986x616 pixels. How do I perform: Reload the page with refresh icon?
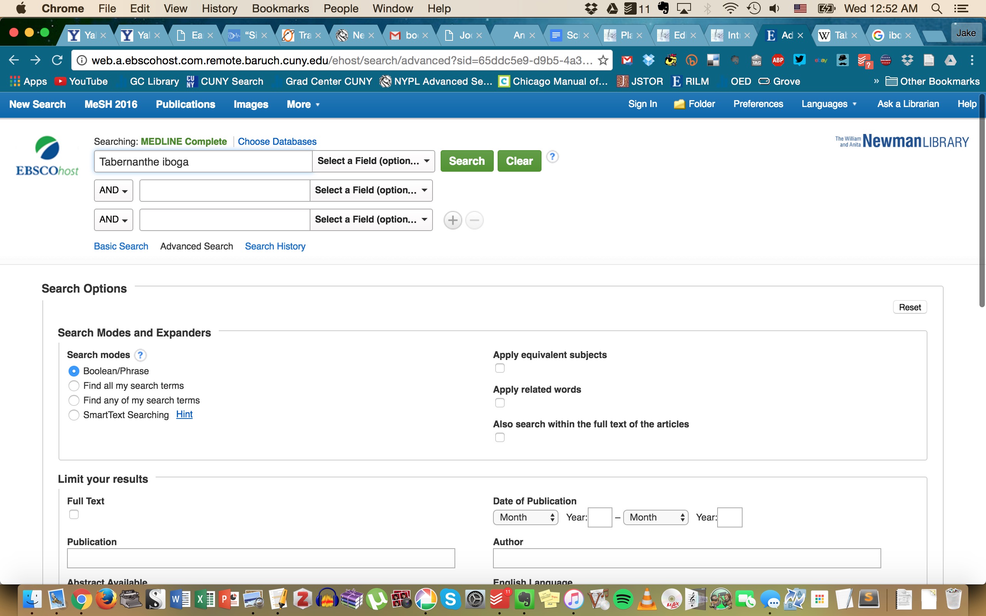pyautogui.click(x=57, y=60)
